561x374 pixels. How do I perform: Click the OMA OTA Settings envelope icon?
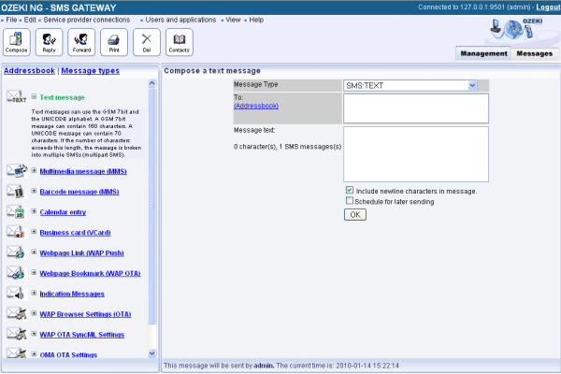[17, 353]
